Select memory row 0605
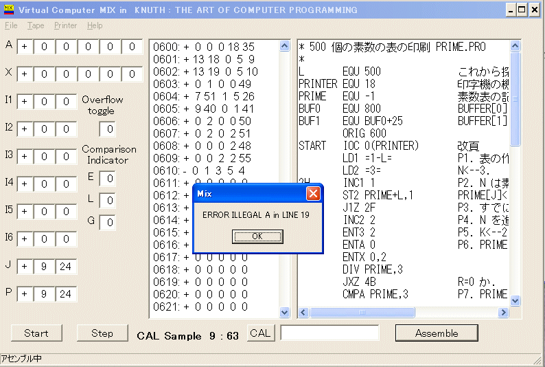This screenshot has height=367, width=545. coord(204,109)
